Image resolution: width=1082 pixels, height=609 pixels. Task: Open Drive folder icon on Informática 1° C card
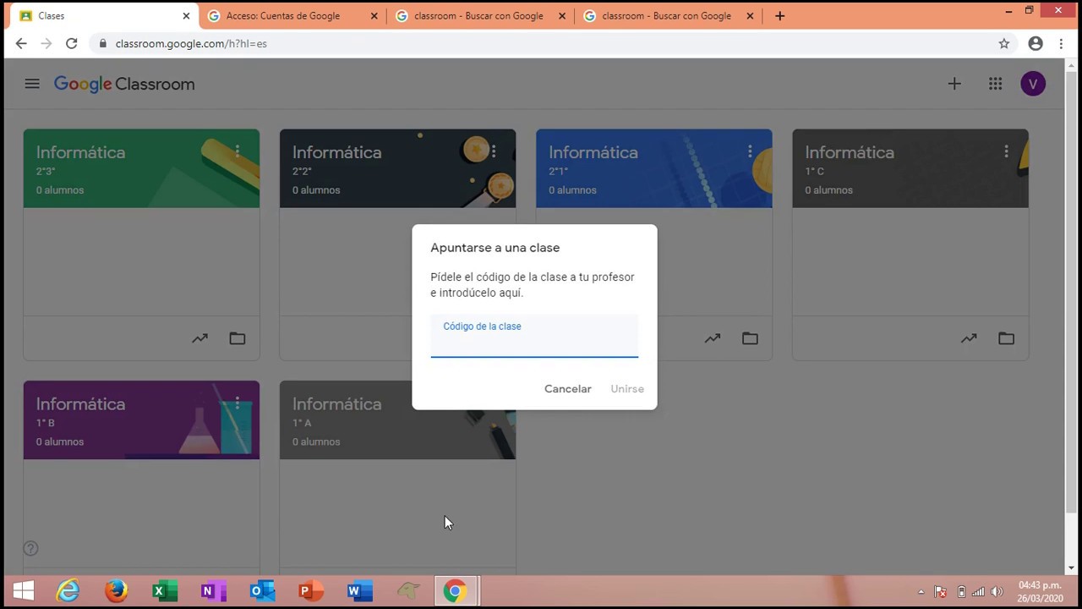[1006, 338]
